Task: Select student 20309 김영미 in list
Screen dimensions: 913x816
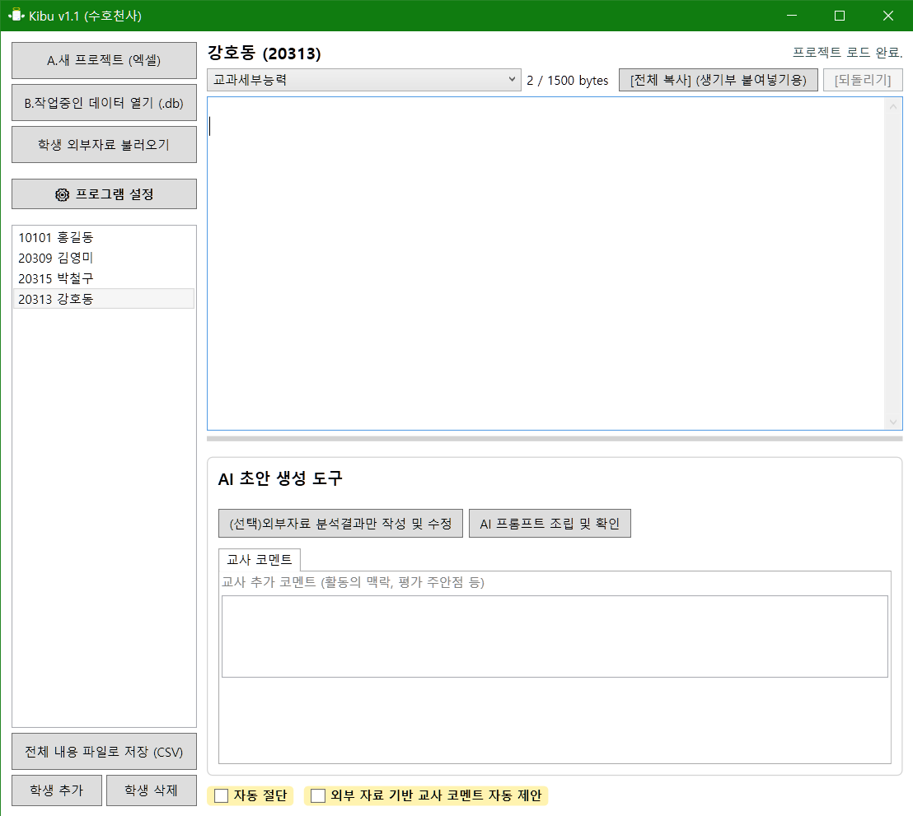Action: (x=56, y=258)
